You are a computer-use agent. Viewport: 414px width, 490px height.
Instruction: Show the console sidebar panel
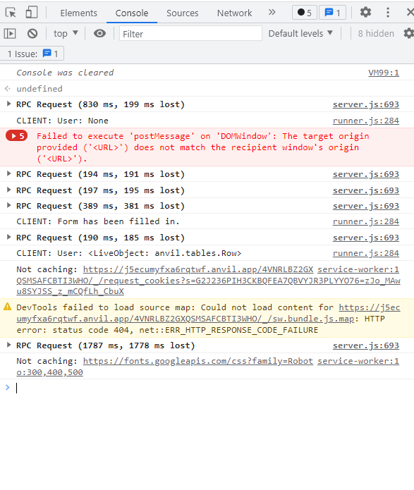click(10, 33)
